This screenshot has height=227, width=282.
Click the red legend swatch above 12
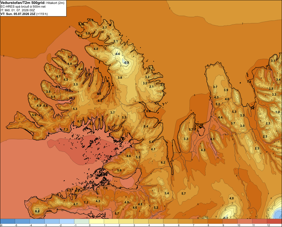(x=274, y=221)
